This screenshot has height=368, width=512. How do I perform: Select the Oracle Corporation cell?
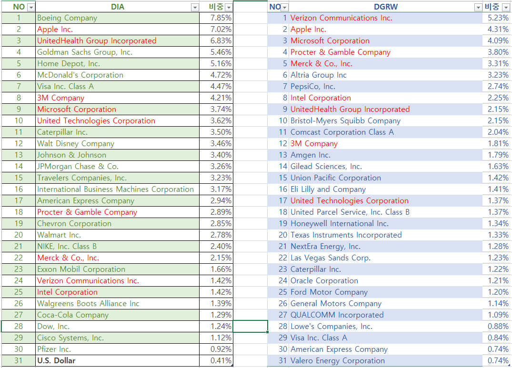coord(386,280)
